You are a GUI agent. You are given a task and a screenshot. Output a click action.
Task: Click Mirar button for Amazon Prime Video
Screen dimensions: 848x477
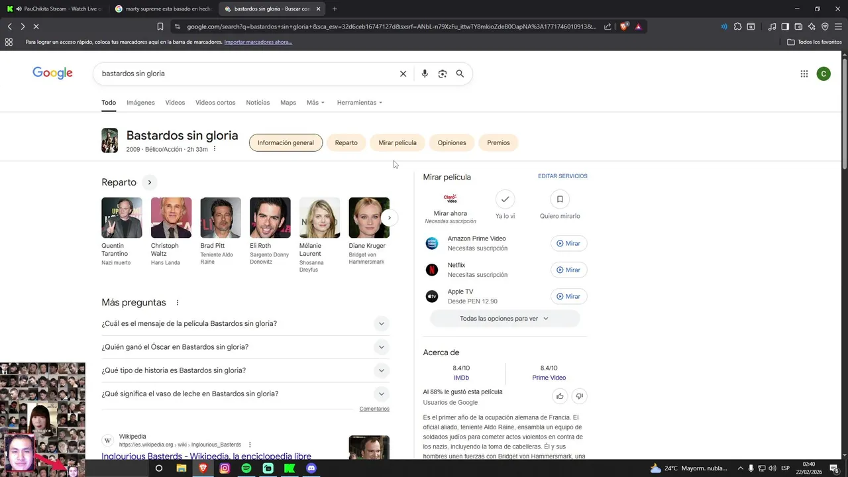(x=568, y=243)
